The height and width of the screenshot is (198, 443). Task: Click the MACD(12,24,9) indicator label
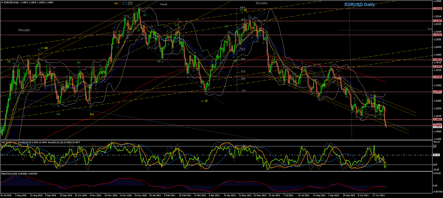click(10, 174)
